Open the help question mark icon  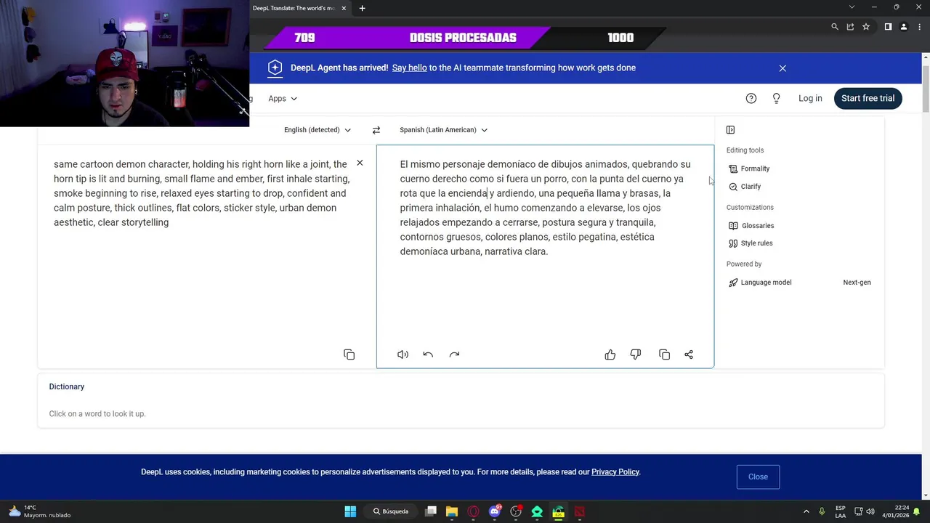point(751,99)
